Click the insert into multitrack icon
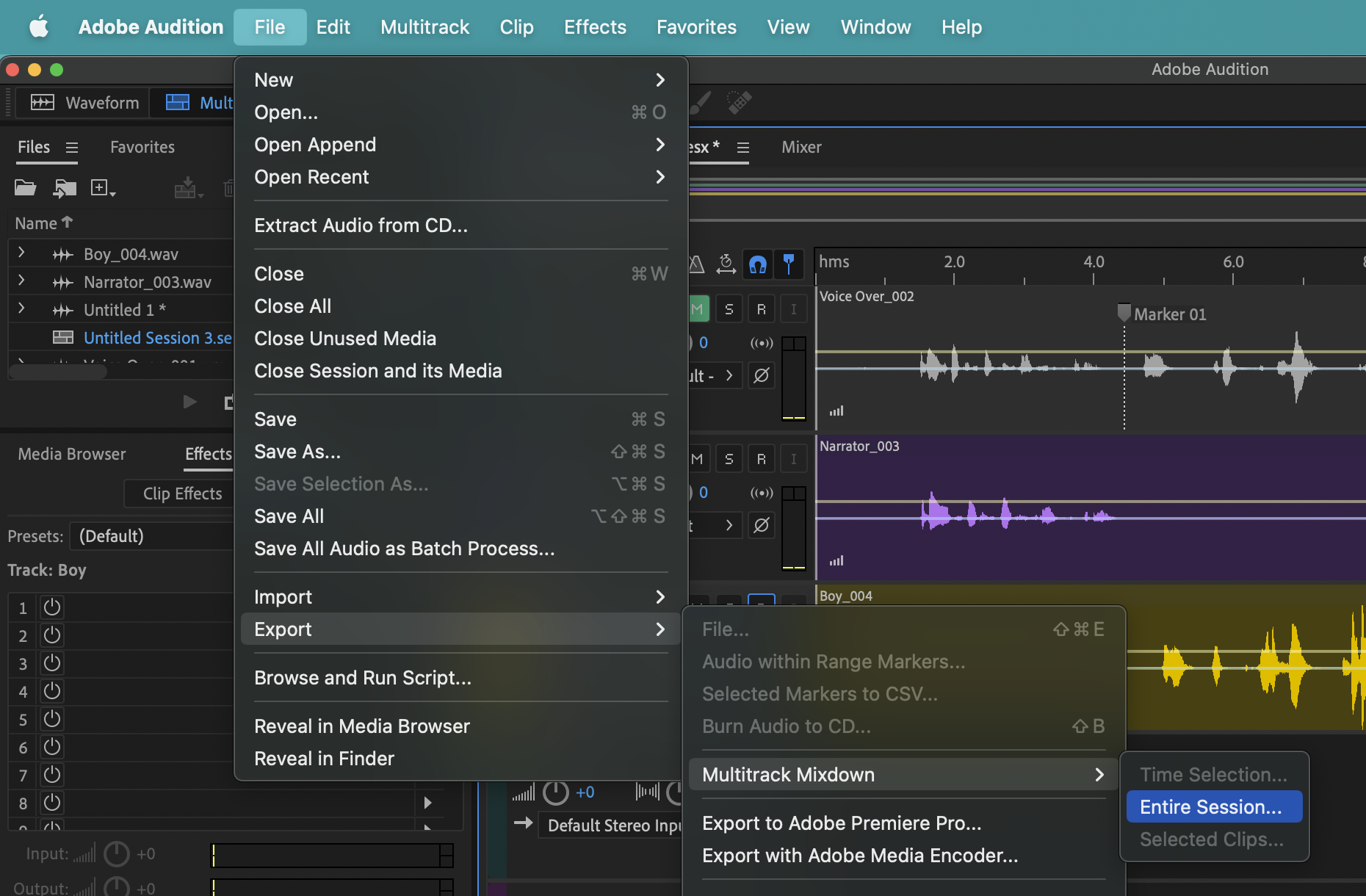Image resolution: width=1366 pixels, height=896 pixels. tap(188, 188)
